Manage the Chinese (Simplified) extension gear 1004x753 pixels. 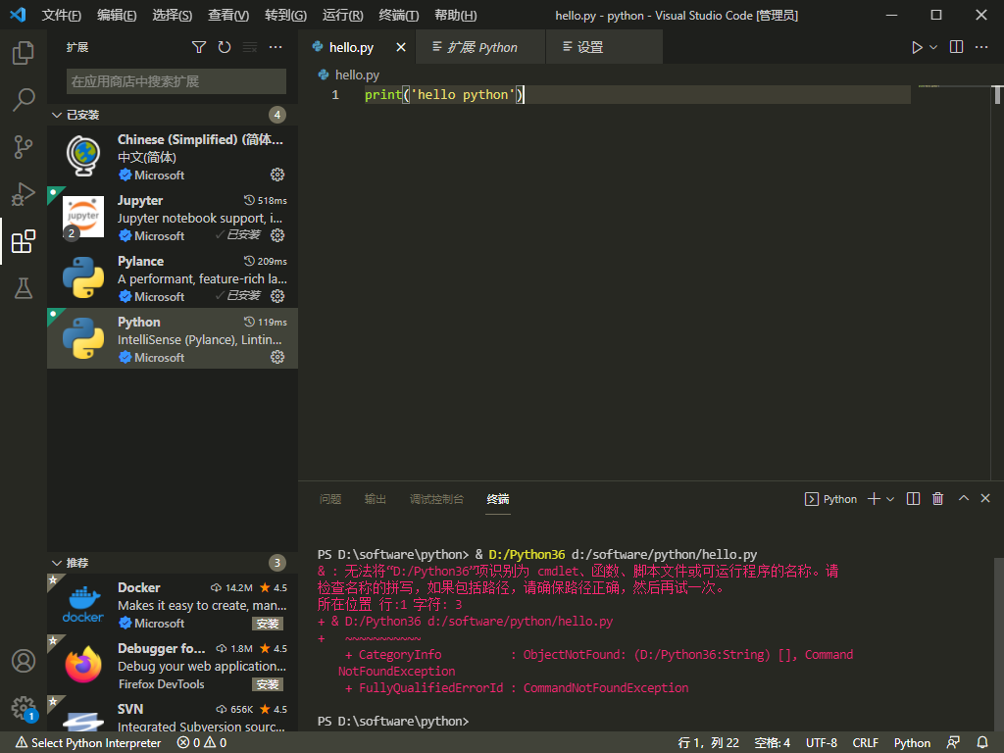pos(277,175)
